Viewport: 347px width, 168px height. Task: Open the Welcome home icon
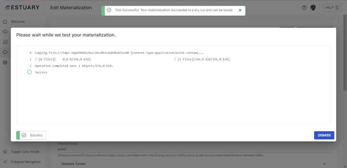[x=5, y=22]
